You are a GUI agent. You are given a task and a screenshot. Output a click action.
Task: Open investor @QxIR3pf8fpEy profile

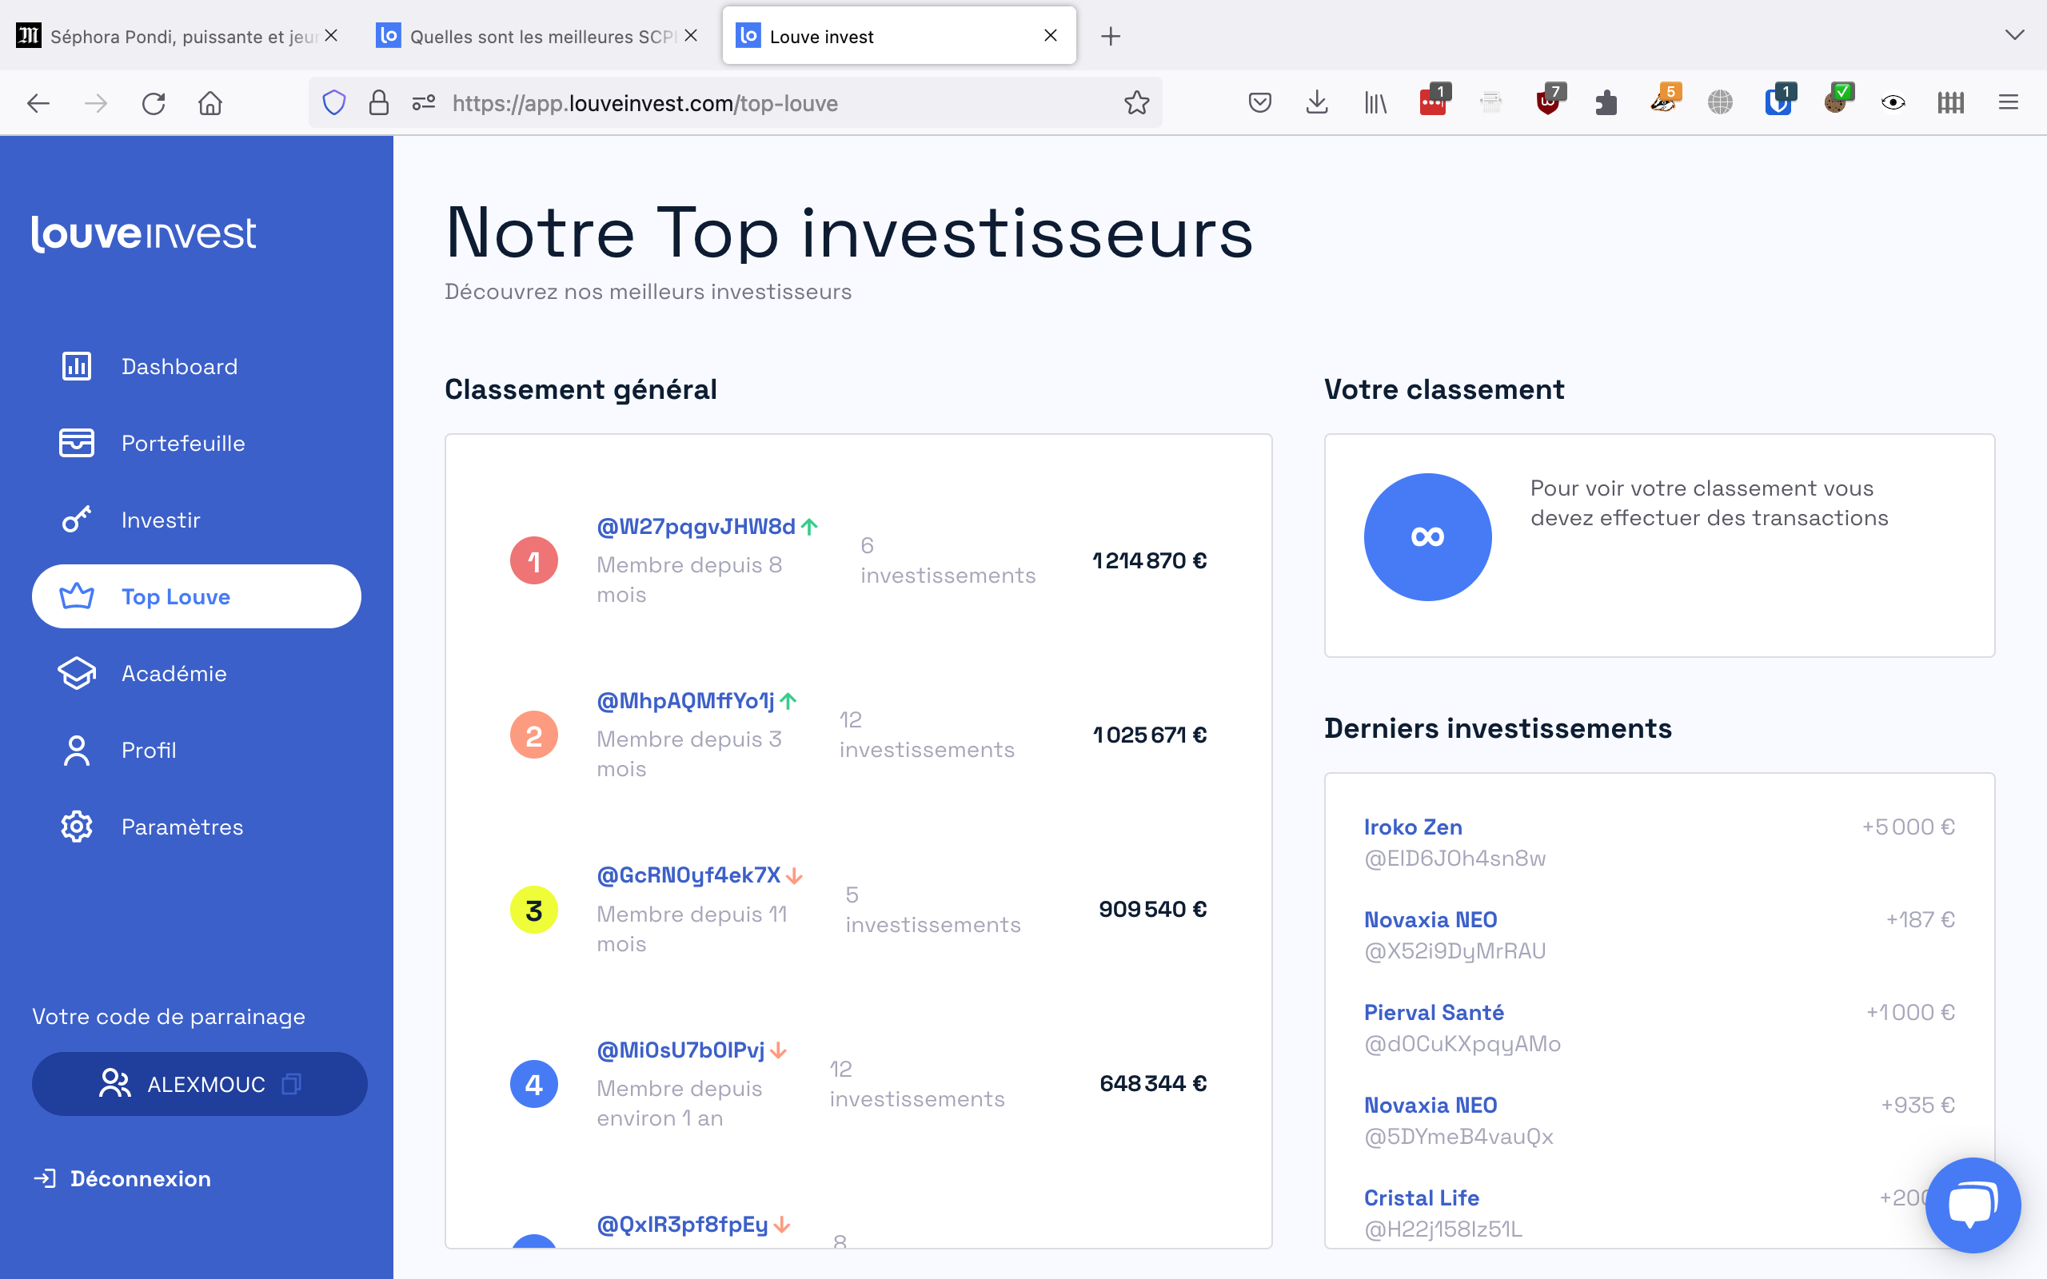tap(682, 1224)
